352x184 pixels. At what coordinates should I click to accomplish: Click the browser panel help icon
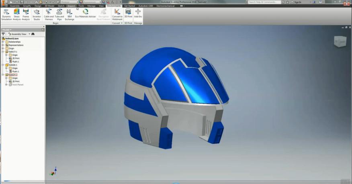[43, 30]
